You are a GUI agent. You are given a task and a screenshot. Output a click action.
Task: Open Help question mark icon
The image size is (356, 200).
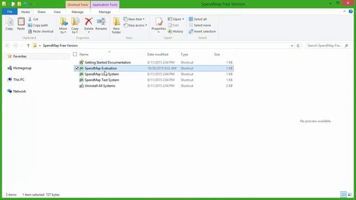pyautogui.click(x=350, y=11)
